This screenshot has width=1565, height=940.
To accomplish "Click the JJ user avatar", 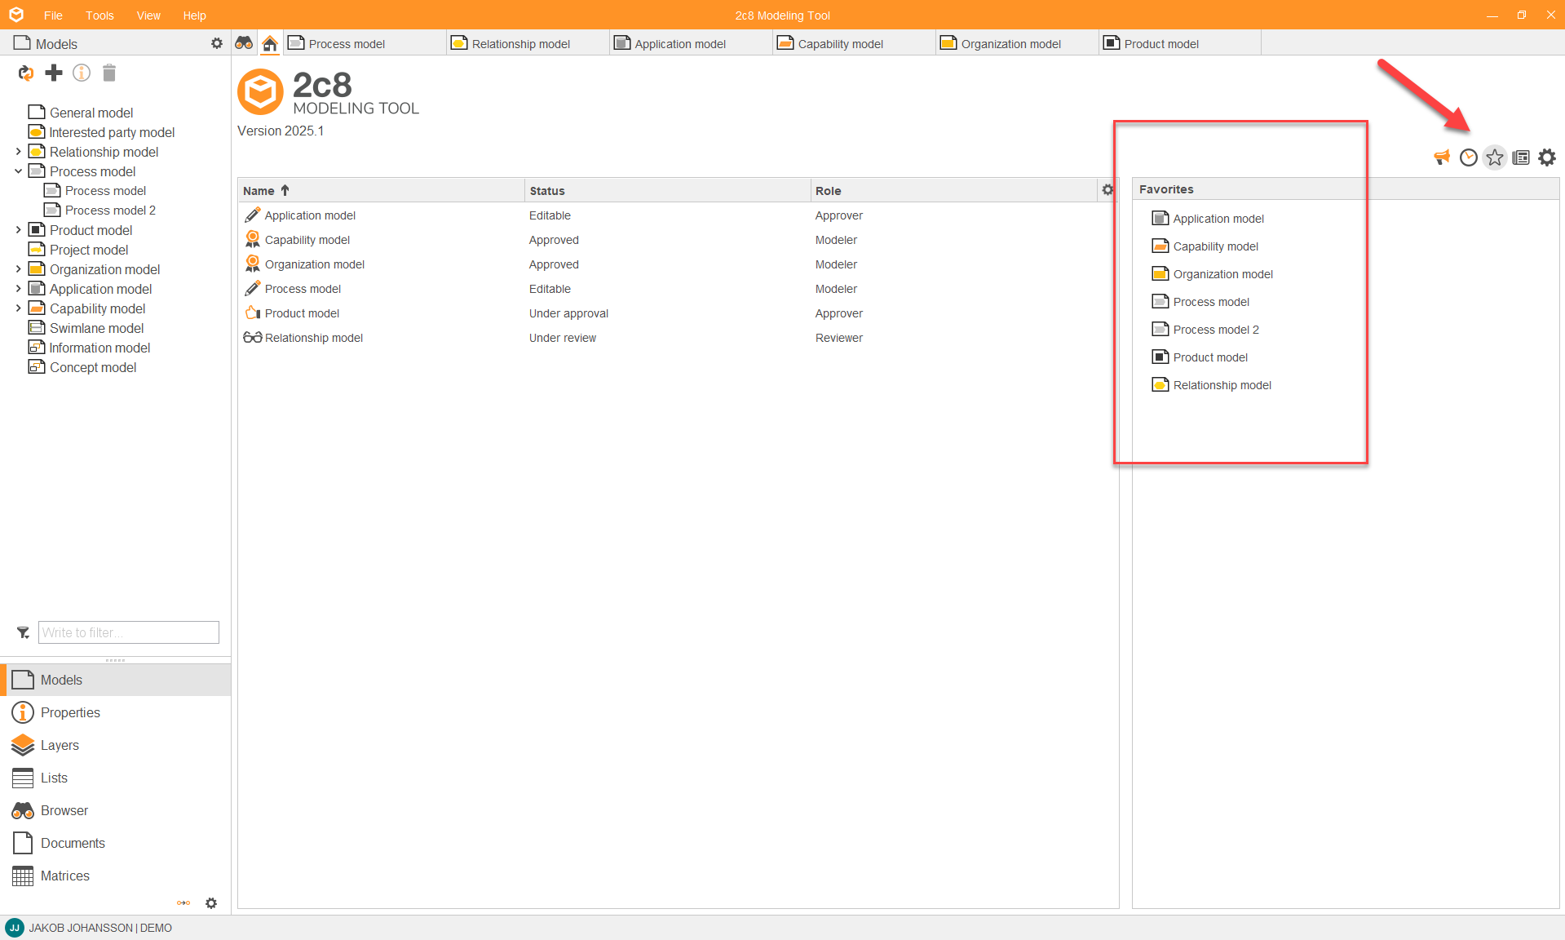I will point(15,928).
